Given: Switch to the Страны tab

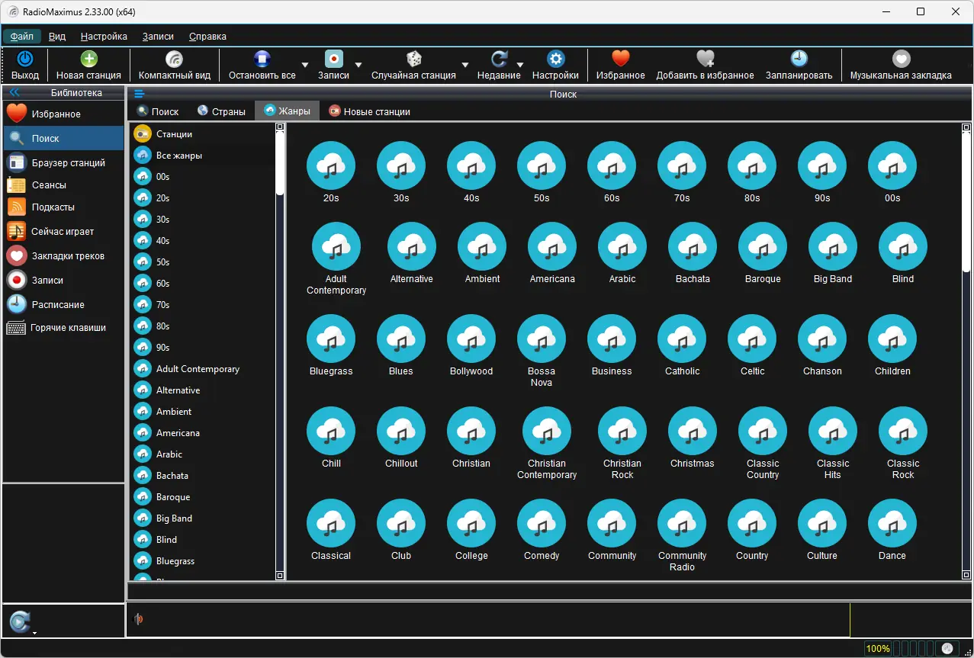Looking at the screenshot, I should 221,111.
